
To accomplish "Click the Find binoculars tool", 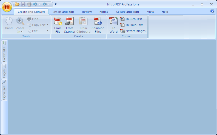I will [x=33, y=19].
